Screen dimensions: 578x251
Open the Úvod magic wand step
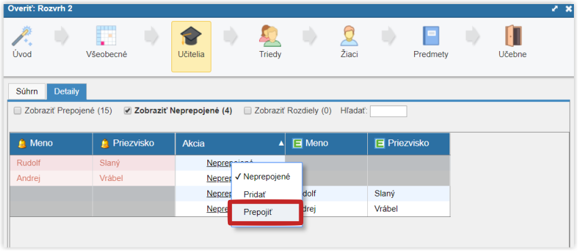[x=22, y=36]
